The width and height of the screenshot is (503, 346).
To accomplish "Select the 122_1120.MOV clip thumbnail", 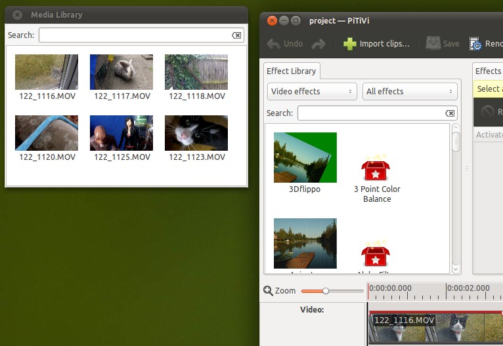I will point(47,133).
